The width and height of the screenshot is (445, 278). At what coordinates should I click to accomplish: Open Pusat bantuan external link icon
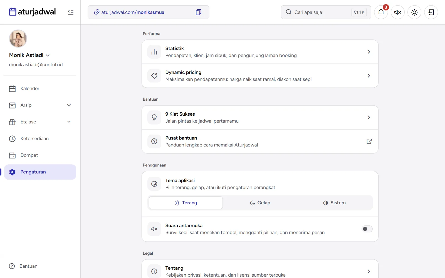pyautogui.click(x=369, y=141)
